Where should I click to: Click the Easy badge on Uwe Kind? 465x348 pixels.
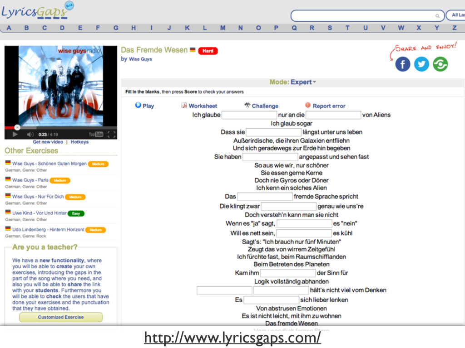pos(76,214)
